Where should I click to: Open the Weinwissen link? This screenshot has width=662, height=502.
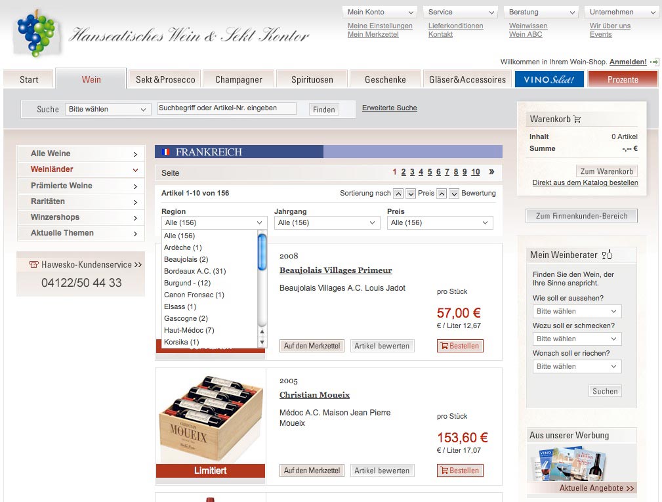(x=528, y=26)
